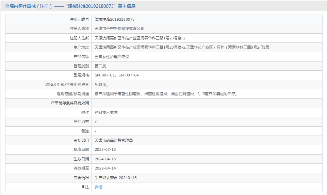This screenshot has width=327, height=195.
Task: Click change record 生产地址变更 20240116
Action: pyautogui.click(x=116, y=178)
